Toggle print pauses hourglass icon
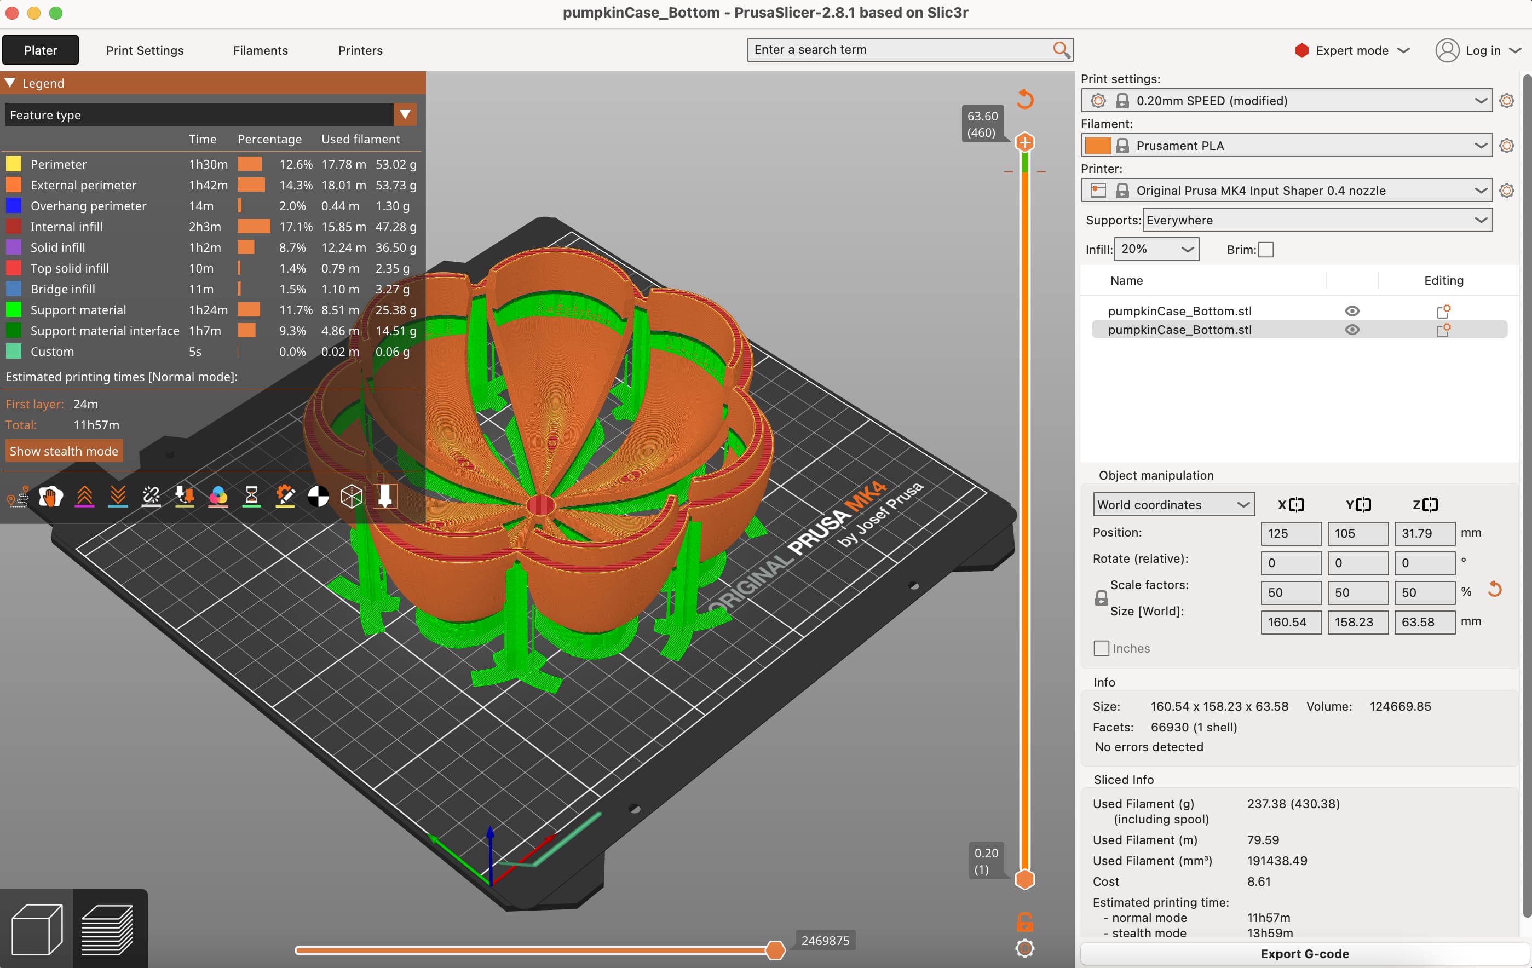Screen dimensions: 1532x968 click(x=251, y=497)
